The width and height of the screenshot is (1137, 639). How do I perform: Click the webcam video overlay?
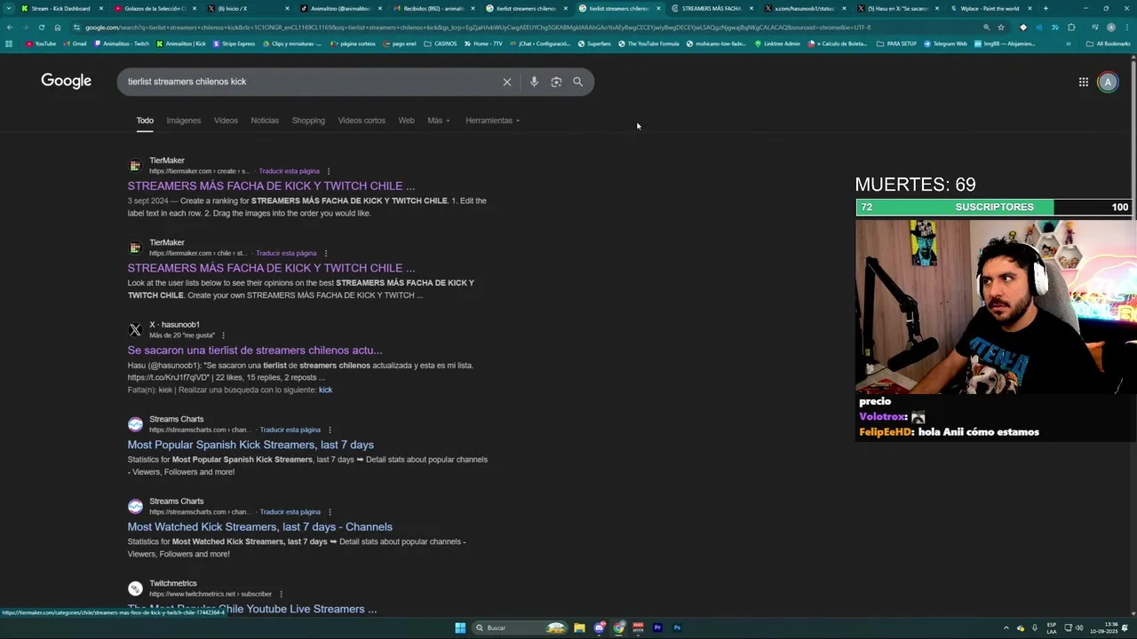coord(995,306)
